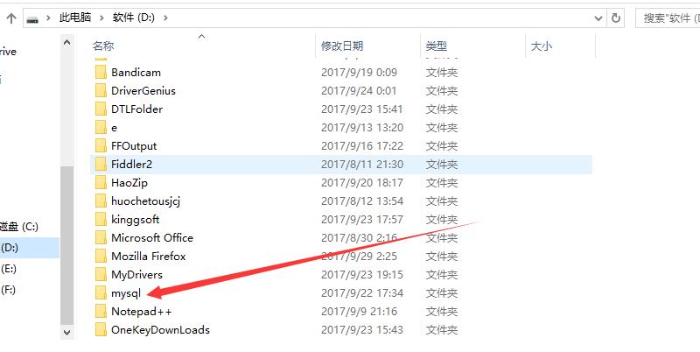Expand the chevron after 此电脑 breadcrumb
The width and height of the screenshot is (700, 352).
point(101,18)
